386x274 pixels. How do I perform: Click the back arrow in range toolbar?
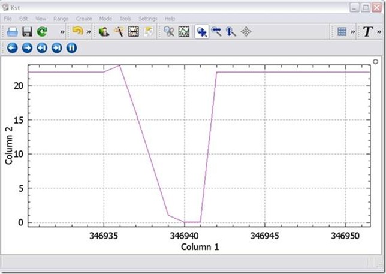pos(12,47)
